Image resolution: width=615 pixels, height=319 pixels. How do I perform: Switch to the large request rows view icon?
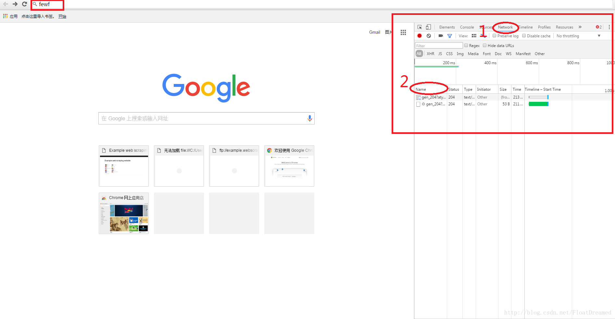pos(474,36)
